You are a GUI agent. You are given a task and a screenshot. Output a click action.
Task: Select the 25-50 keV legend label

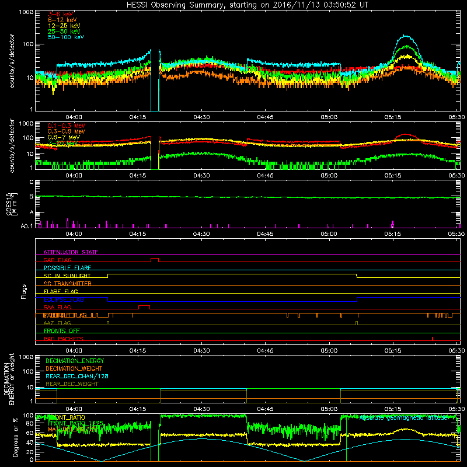[x=64, y=32]
